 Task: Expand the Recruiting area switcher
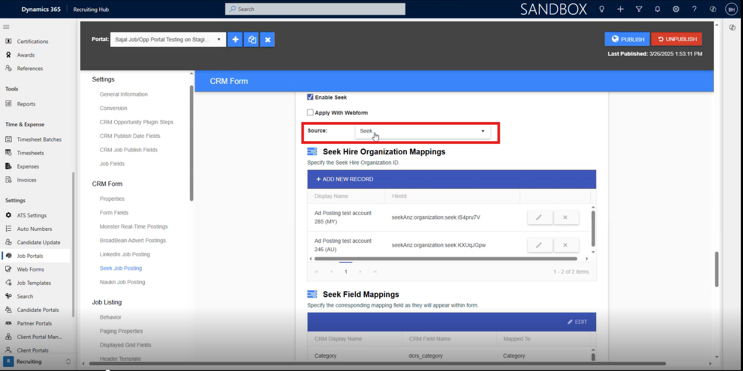(x=37, y=361)
